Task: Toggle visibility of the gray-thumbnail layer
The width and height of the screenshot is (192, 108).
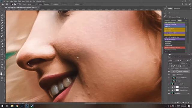Action: [x=169, y=75]
